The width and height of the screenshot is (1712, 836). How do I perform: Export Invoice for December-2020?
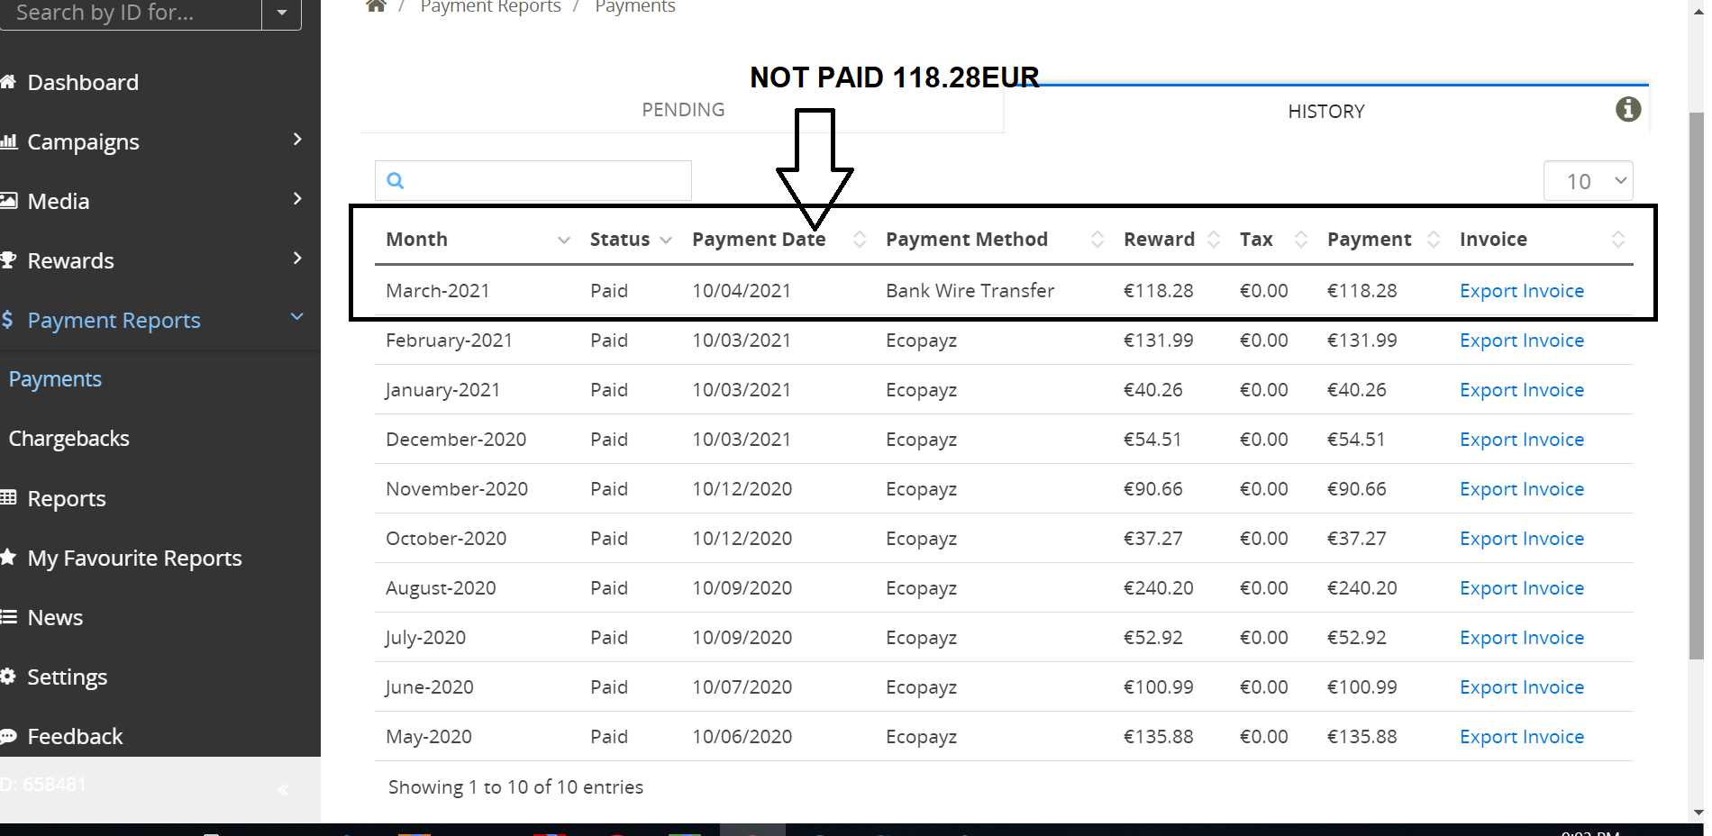click(1522, 439)
